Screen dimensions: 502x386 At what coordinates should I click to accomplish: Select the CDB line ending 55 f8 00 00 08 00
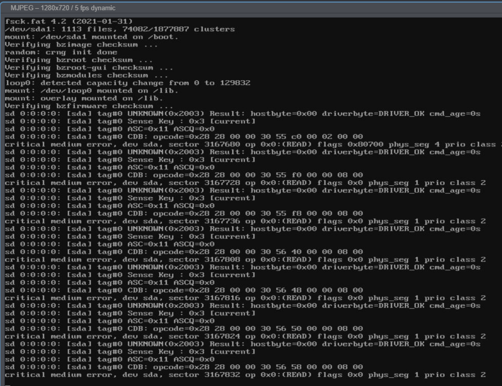184,214
